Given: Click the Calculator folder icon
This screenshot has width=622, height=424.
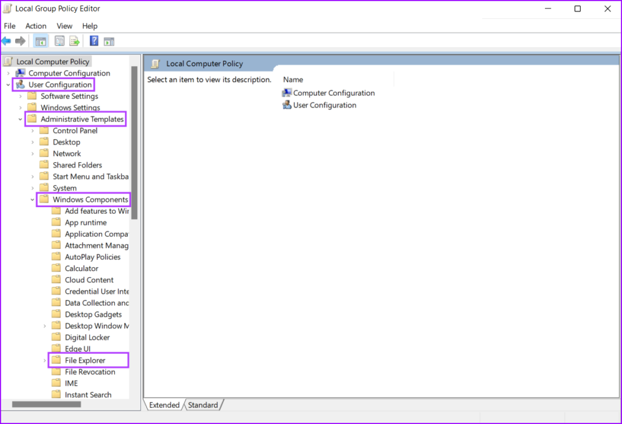Looking at the screenshot, I should click(x=56, y=268).
